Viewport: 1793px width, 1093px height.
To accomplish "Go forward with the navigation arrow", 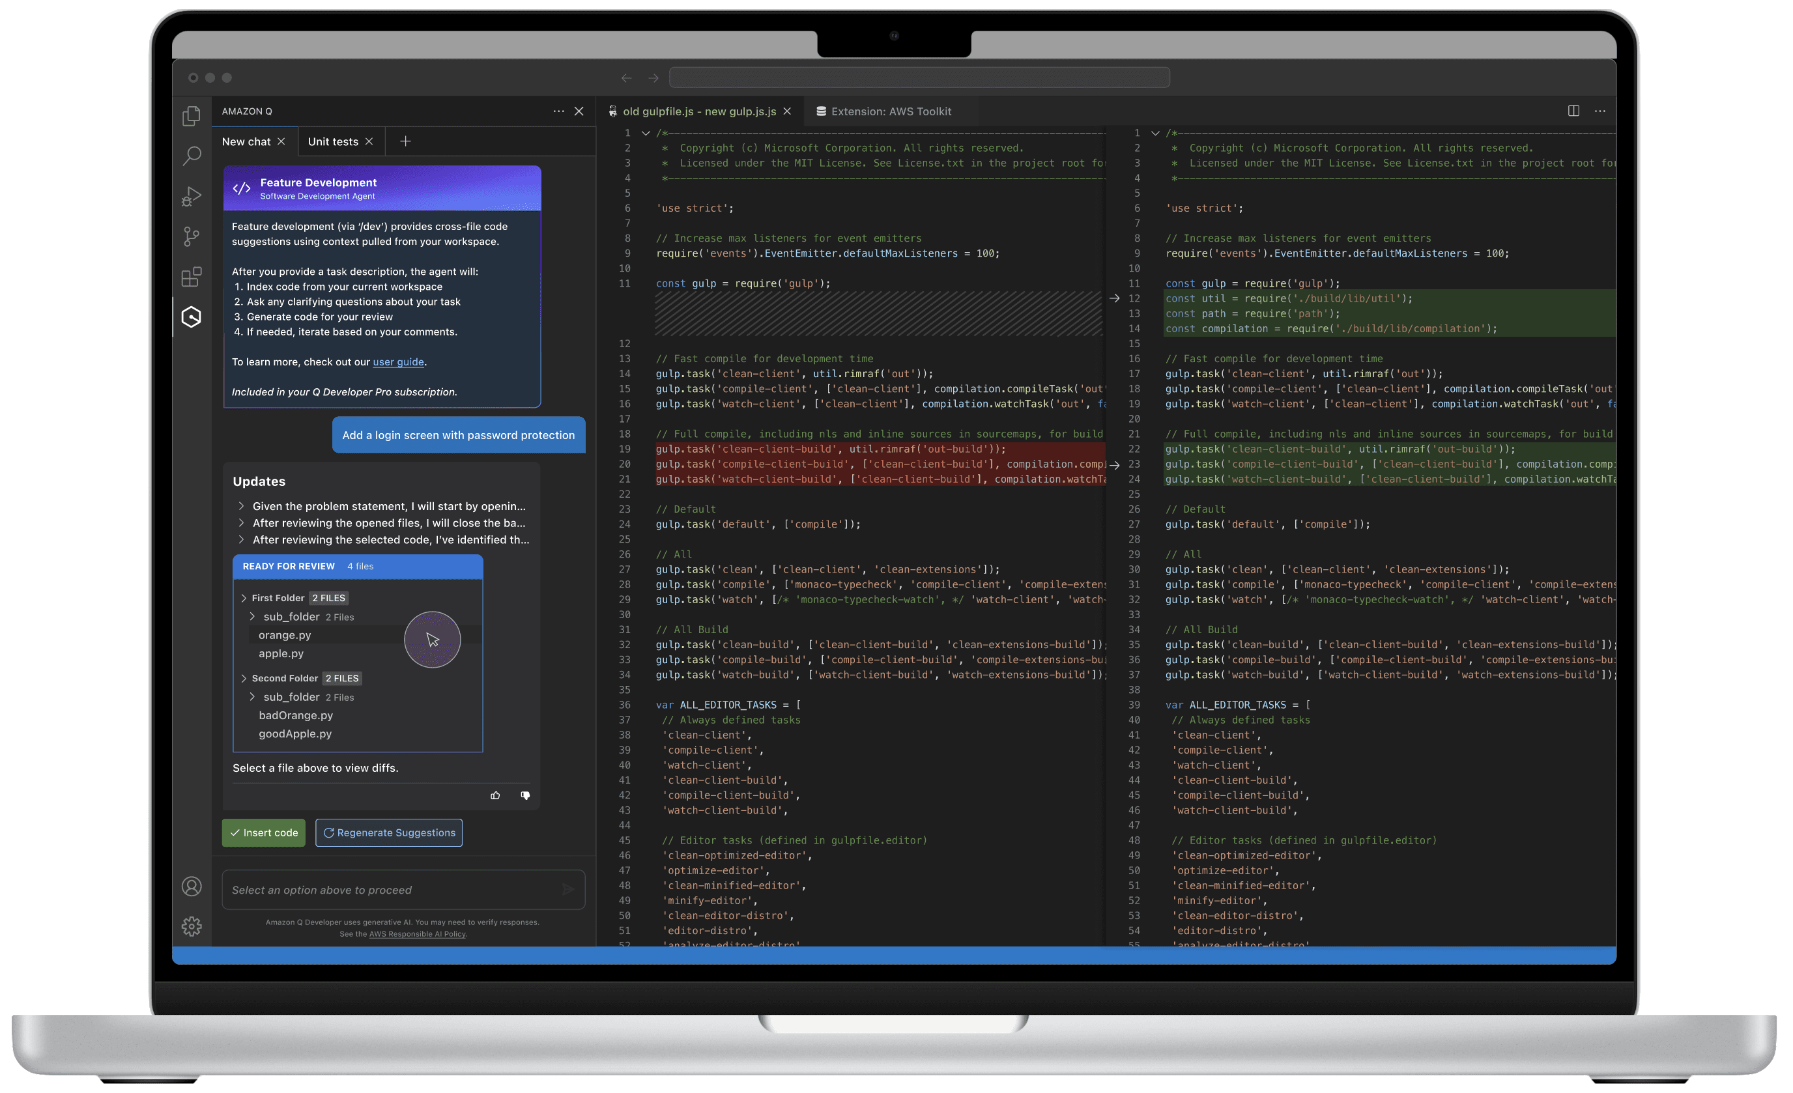I will click(x=653, y=78).
